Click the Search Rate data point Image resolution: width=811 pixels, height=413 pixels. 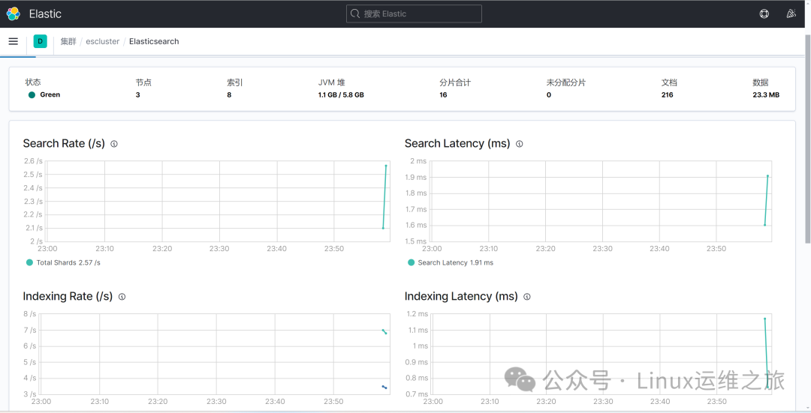click(x=386, y=166)
